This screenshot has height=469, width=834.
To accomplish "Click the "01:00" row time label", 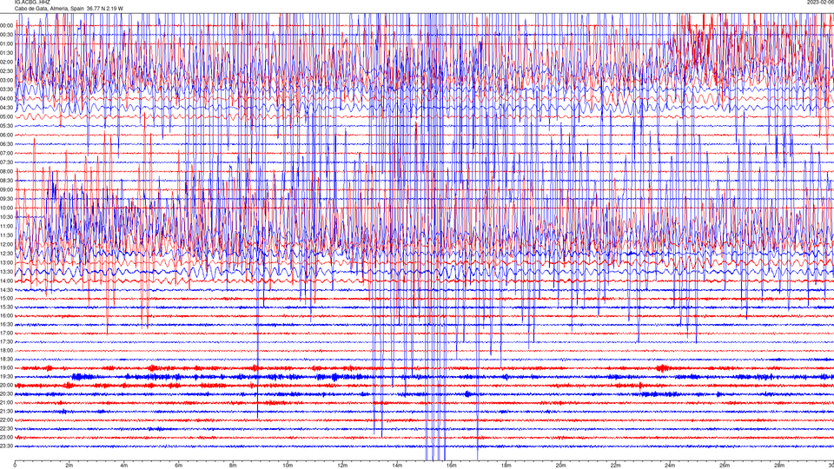I will point(6,43).
